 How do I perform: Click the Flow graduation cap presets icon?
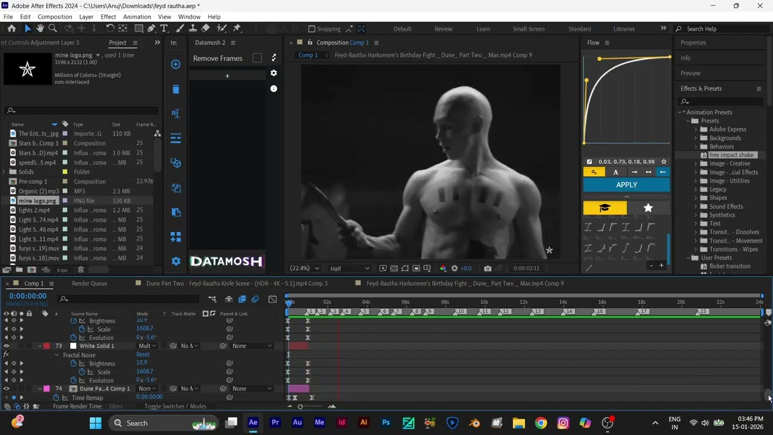[x=605, y=208]
